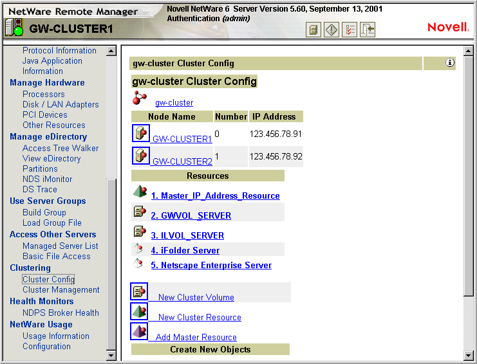The height and width of the screenshot is (364, 477).
Task: Open the configuration checklist icon in header
Action: pyautogui.click(x=350, y=30)
